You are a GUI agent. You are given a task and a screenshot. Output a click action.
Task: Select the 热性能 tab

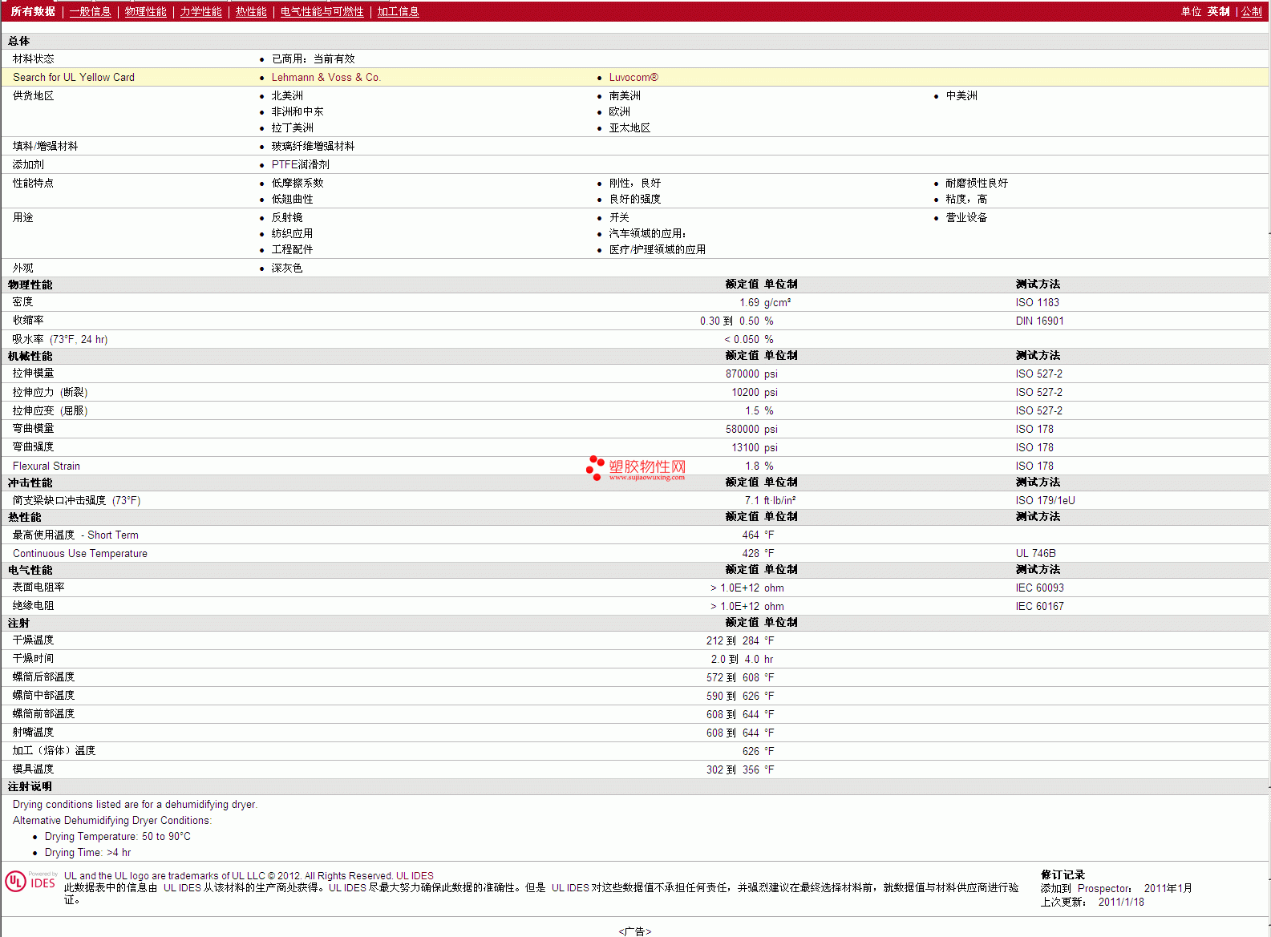click(x=251, y=11)
